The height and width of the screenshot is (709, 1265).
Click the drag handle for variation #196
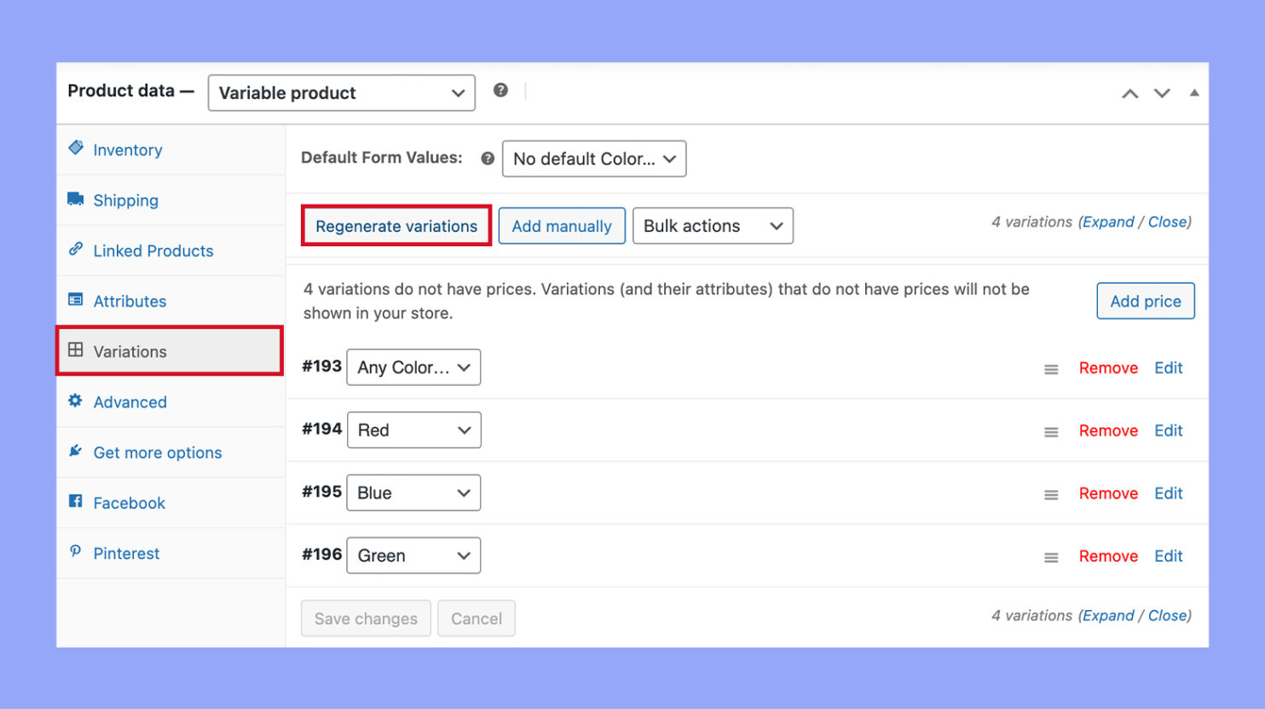[1051, 557]
